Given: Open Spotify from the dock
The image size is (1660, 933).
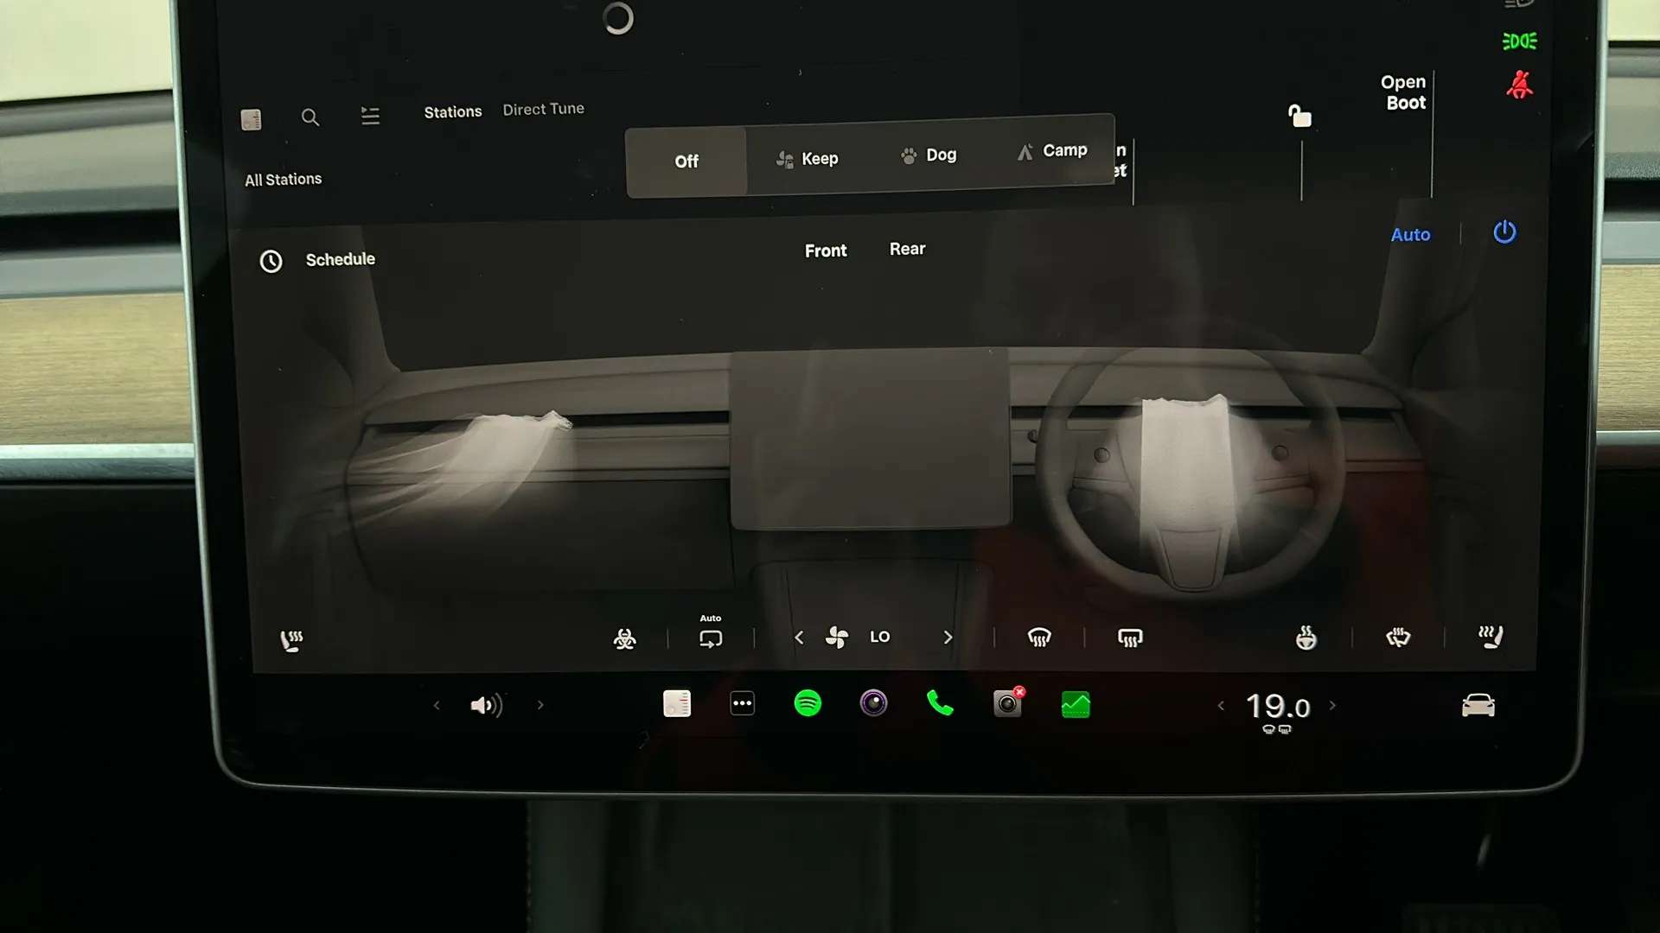Looking at the screenshot, I should tap(808, 704).
